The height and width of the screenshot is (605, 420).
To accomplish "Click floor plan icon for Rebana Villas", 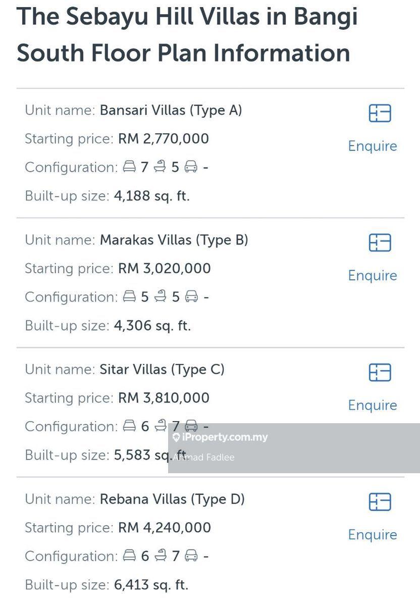I will tap(380, 502).
